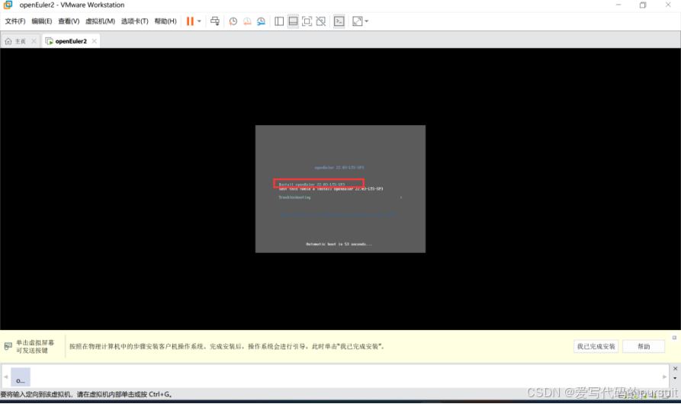Image resolution: width=681 pixels, height=404 pixels.
Task: Toggle the thumbnail bar icon
Action: tap(293, 21)
